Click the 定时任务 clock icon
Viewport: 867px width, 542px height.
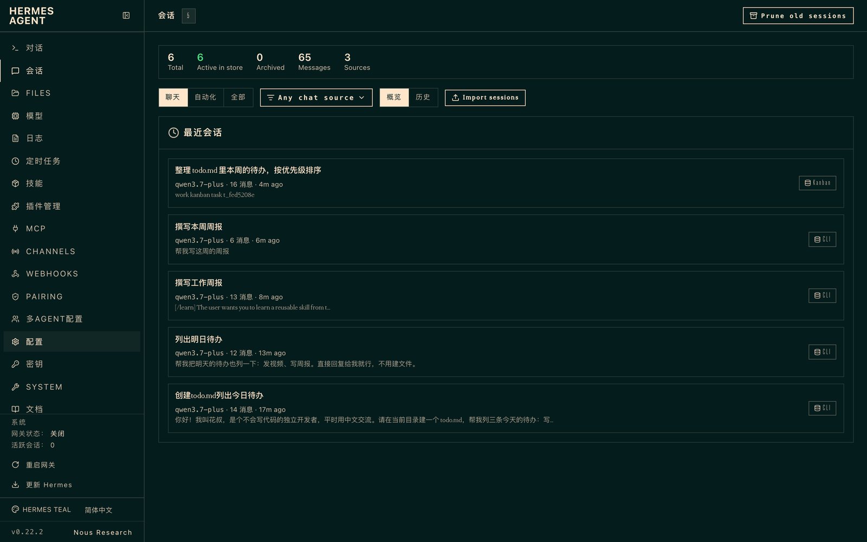coord(15,161)
